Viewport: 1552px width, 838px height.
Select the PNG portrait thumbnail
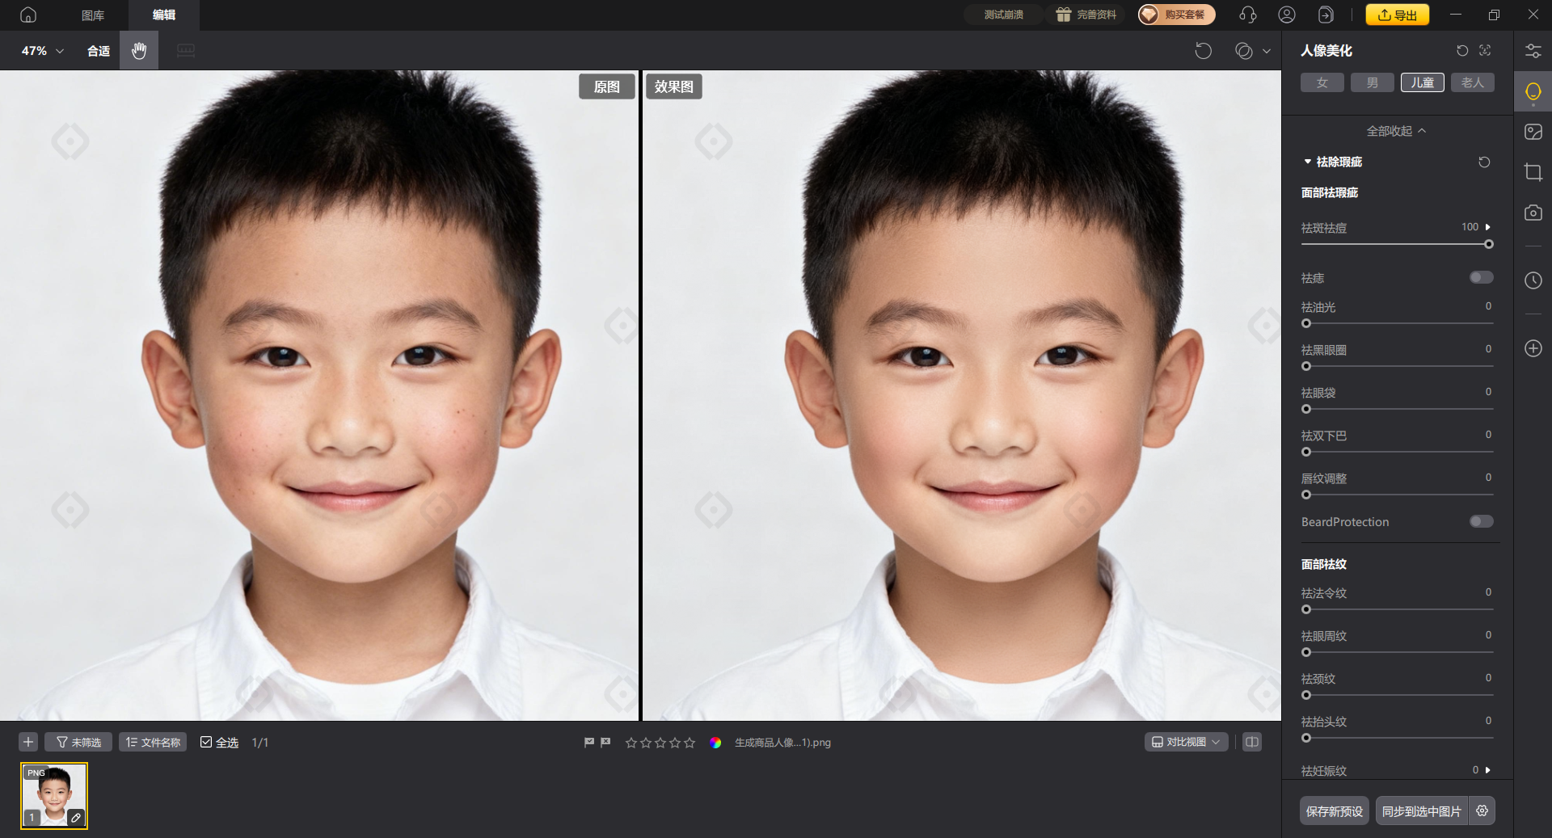click(x=54, y=796)
